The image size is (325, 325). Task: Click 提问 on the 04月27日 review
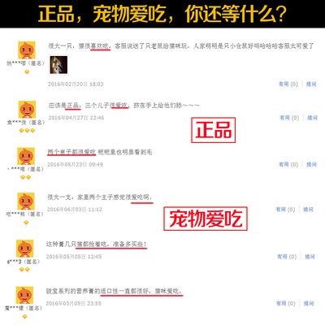(312, 118)
